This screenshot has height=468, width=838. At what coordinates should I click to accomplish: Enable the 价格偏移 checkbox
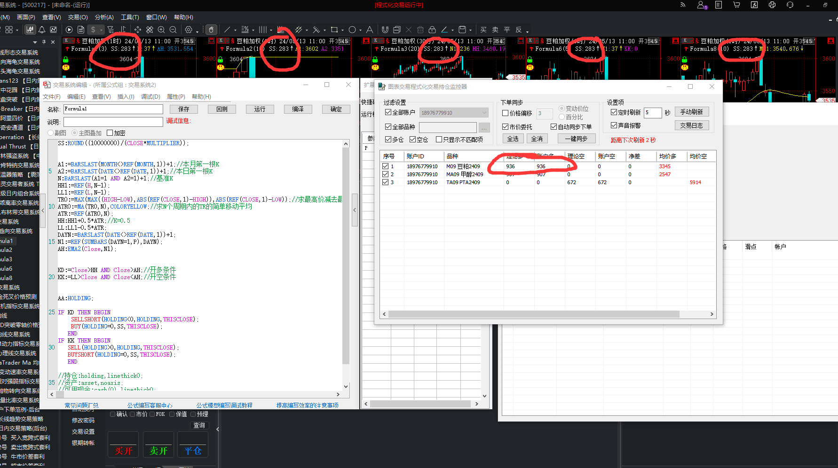[x=505, y=113]
